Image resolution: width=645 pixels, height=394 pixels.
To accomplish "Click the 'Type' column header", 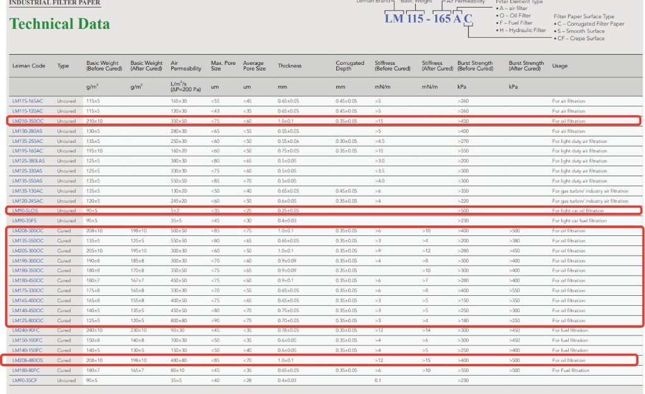I will 63,65.
